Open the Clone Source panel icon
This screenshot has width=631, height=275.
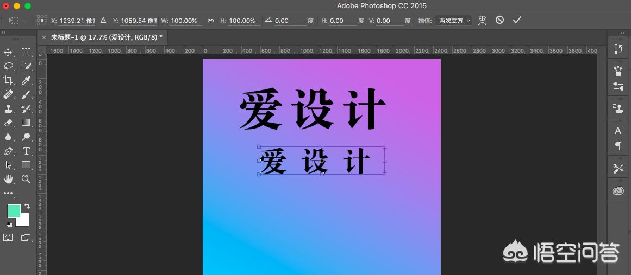point(618,108)
